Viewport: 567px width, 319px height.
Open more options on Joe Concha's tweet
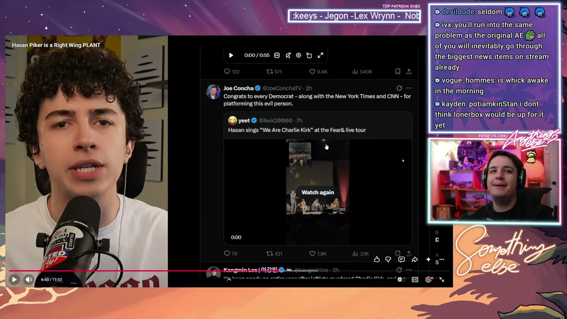tap(409, 88)
